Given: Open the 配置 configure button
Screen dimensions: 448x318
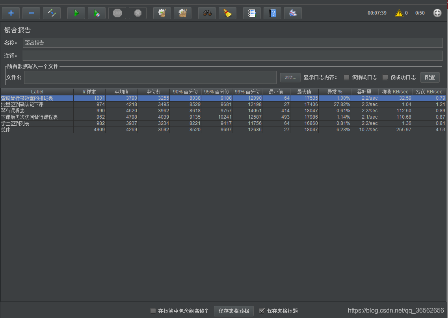Looking at the screenshot, I should 430,77.
